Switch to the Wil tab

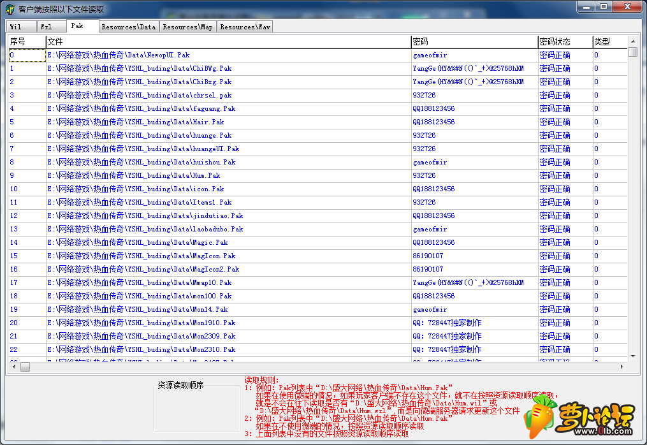(22, 27)
